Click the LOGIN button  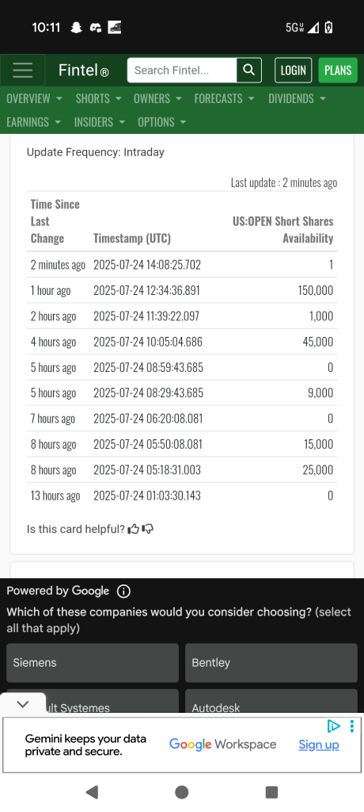[293, 71]
